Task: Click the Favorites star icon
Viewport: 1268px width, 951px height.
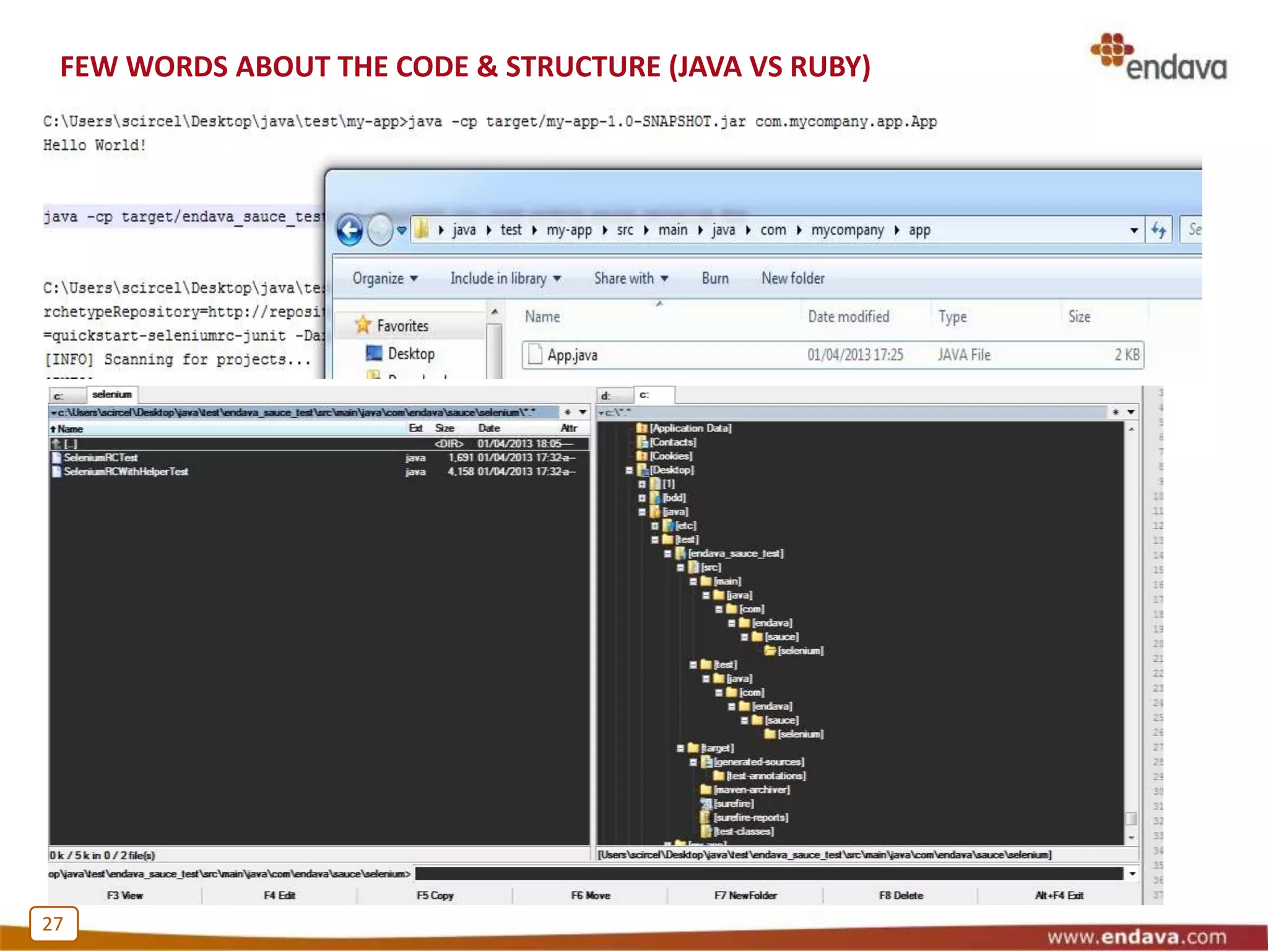Action: click(363, 324)
